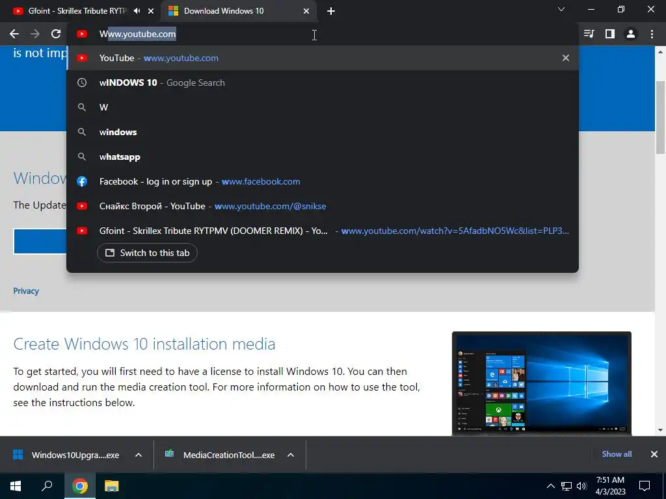Click inside the address bar field
Image resolution: width=666 pixels, height=499 pixels.
(x=323, y=34)
